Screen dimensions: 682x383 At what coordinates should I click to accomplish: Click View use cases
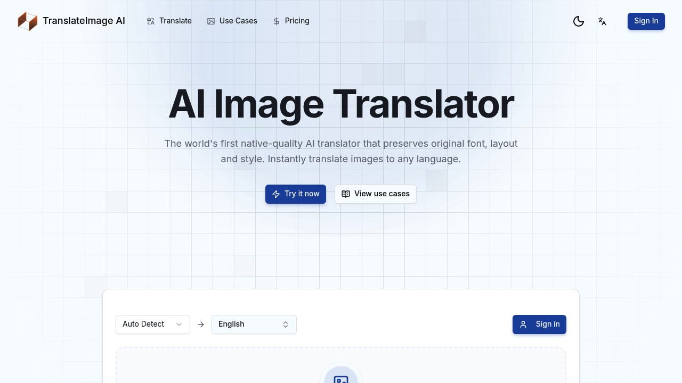point(376,194)
